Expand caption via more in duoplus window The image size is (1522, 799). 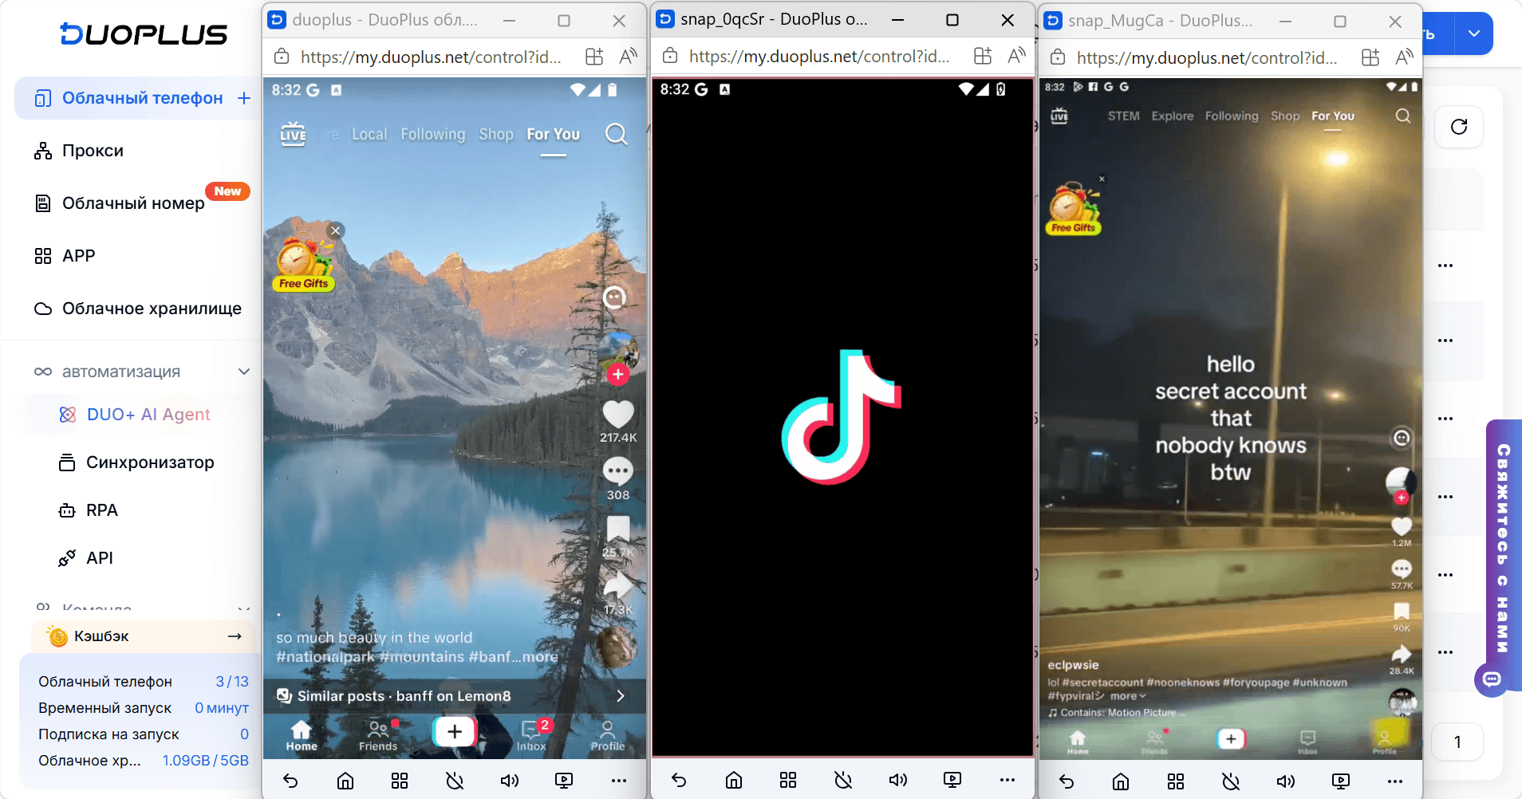pos(541,657)
